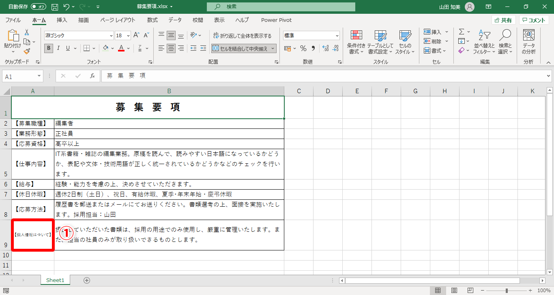
Task: Decrease the cell indent
Action: coord(193,48)
